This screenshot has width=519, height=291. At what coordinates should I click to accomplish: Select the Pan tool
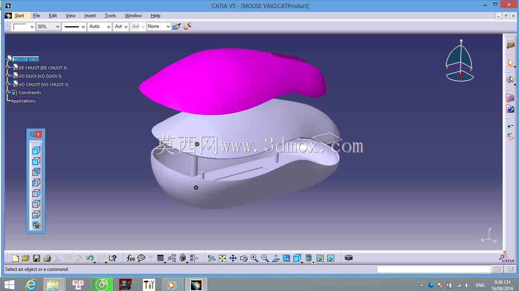233,258
